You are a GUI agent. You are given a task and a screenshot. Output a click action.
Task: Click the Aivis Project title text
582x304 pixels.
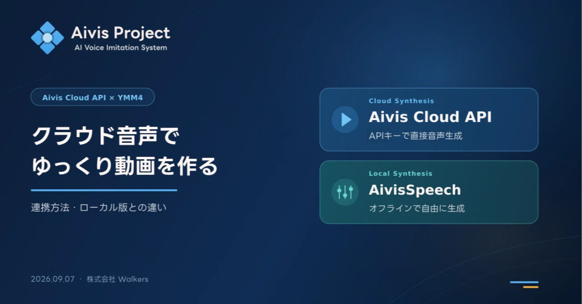[x=120, y=33]
